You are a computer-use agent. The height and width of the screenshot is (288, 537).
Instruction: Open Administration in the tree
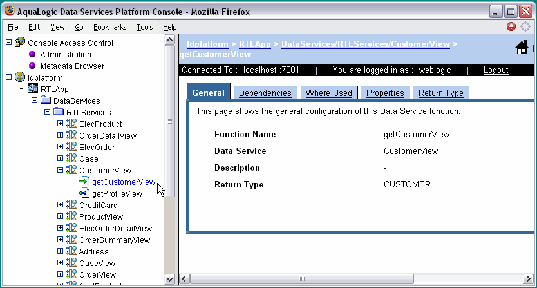pos(66,55)
